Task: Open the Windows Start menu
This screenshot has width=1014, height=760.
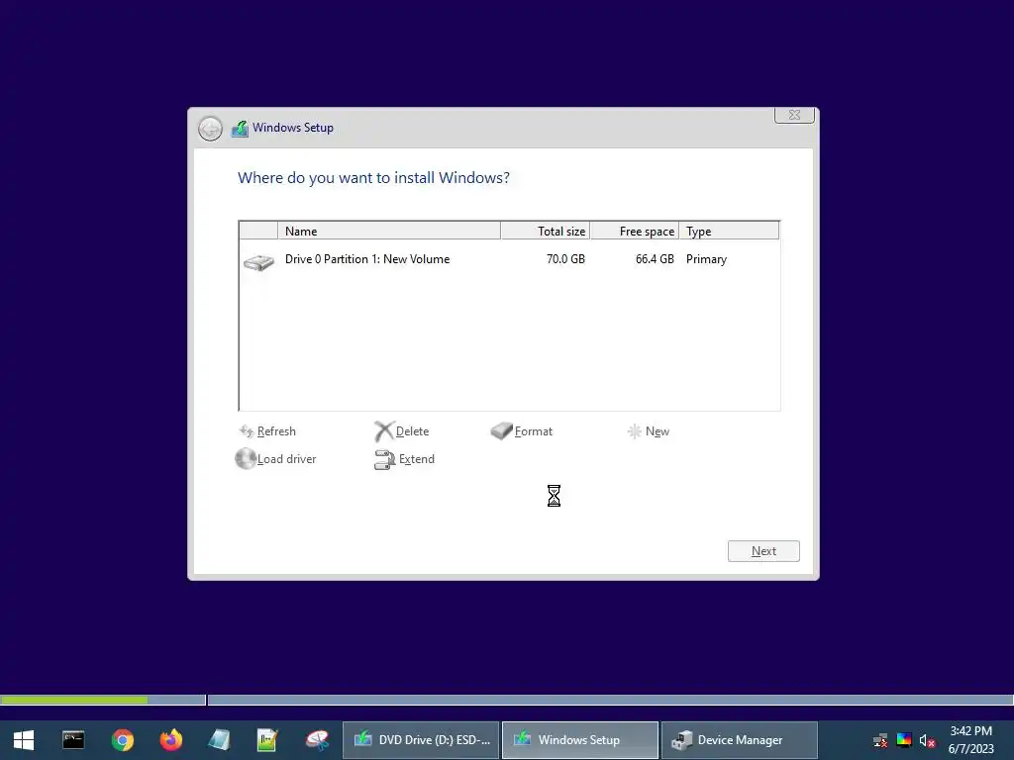Action: 24,740
